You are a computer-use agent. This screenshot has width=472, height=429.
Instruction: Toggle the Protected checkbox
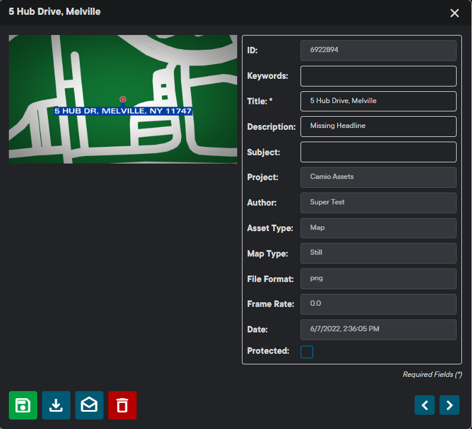[307, 352]
